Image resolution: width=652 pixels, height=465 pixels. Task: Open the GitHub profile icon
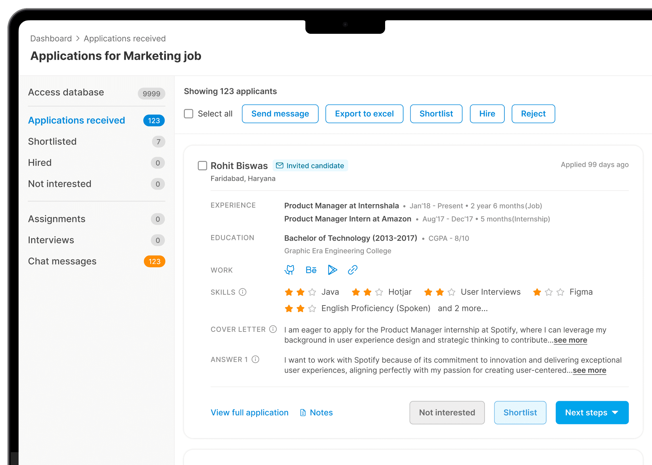click(290, 270)
